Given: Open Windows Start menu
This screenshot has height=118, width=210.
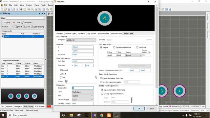Looking at the screenshot, I should (x=3, y=115).
